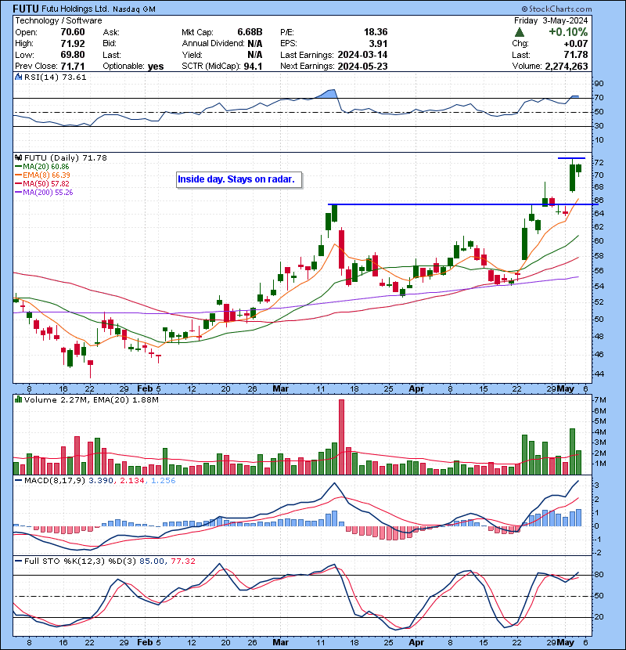Click the 7M volume axis label
This screenshot has width=626, height=650.
click(600, 400)
